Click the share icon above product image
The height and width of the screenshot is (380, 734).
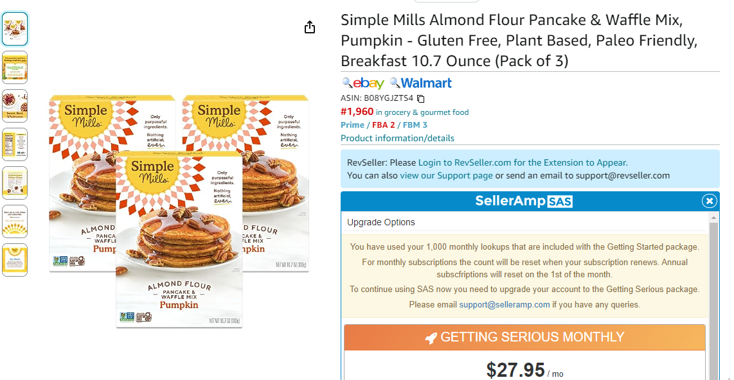[309, 27]
